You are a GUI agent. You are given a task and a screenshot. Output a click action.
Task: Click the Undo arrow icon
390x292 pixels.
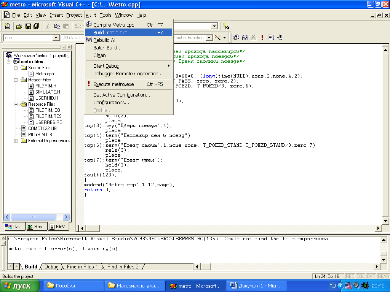click(x=78, y=26)
